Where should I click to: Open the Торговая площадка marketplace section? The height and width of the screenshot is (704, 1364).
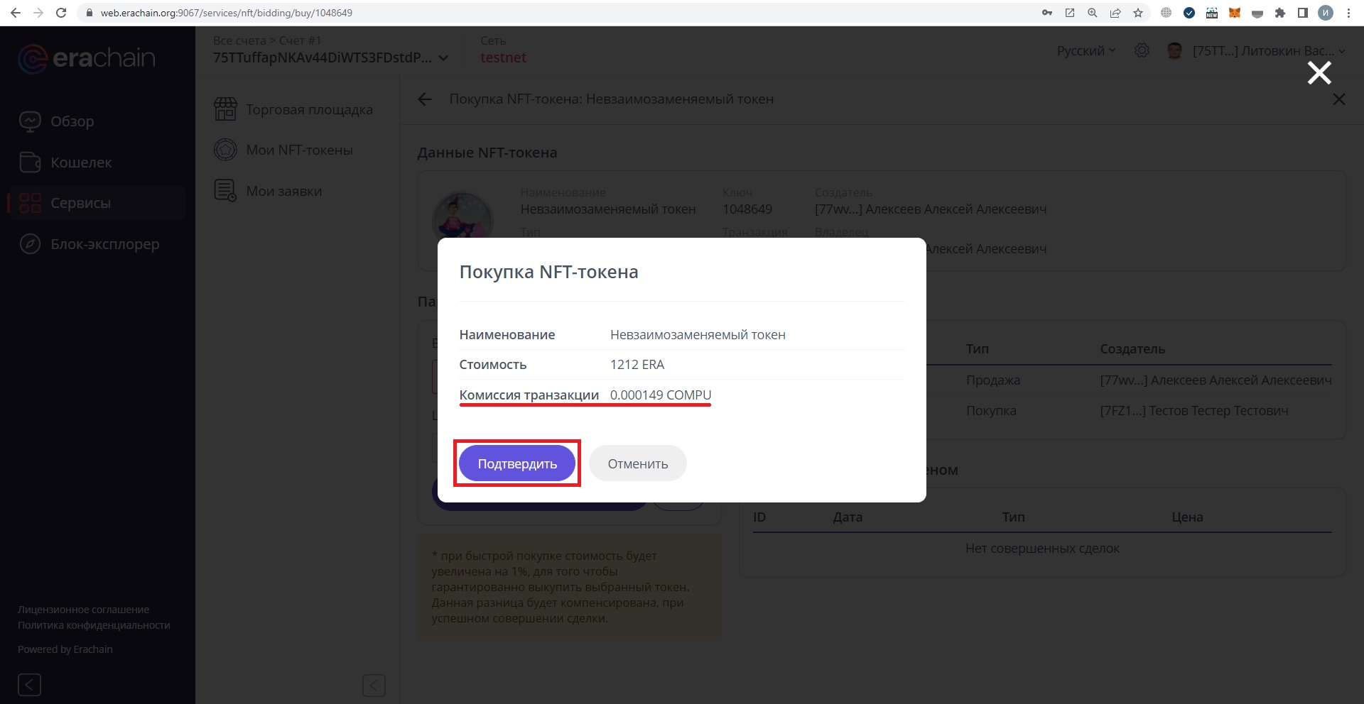[x=308, y=109]
